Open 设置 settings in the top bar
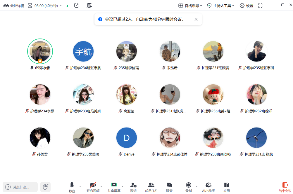Viewport: 293px width, 194px height. pyautogui.click(x=246, y=6)
